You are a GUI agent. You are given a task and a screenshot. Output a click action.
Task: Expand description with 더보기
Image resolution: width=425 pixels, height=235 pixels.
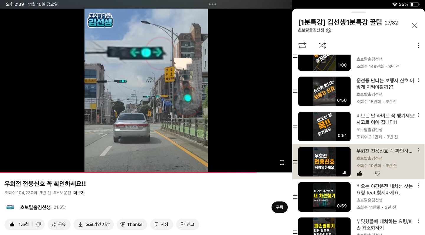[79, 193]
